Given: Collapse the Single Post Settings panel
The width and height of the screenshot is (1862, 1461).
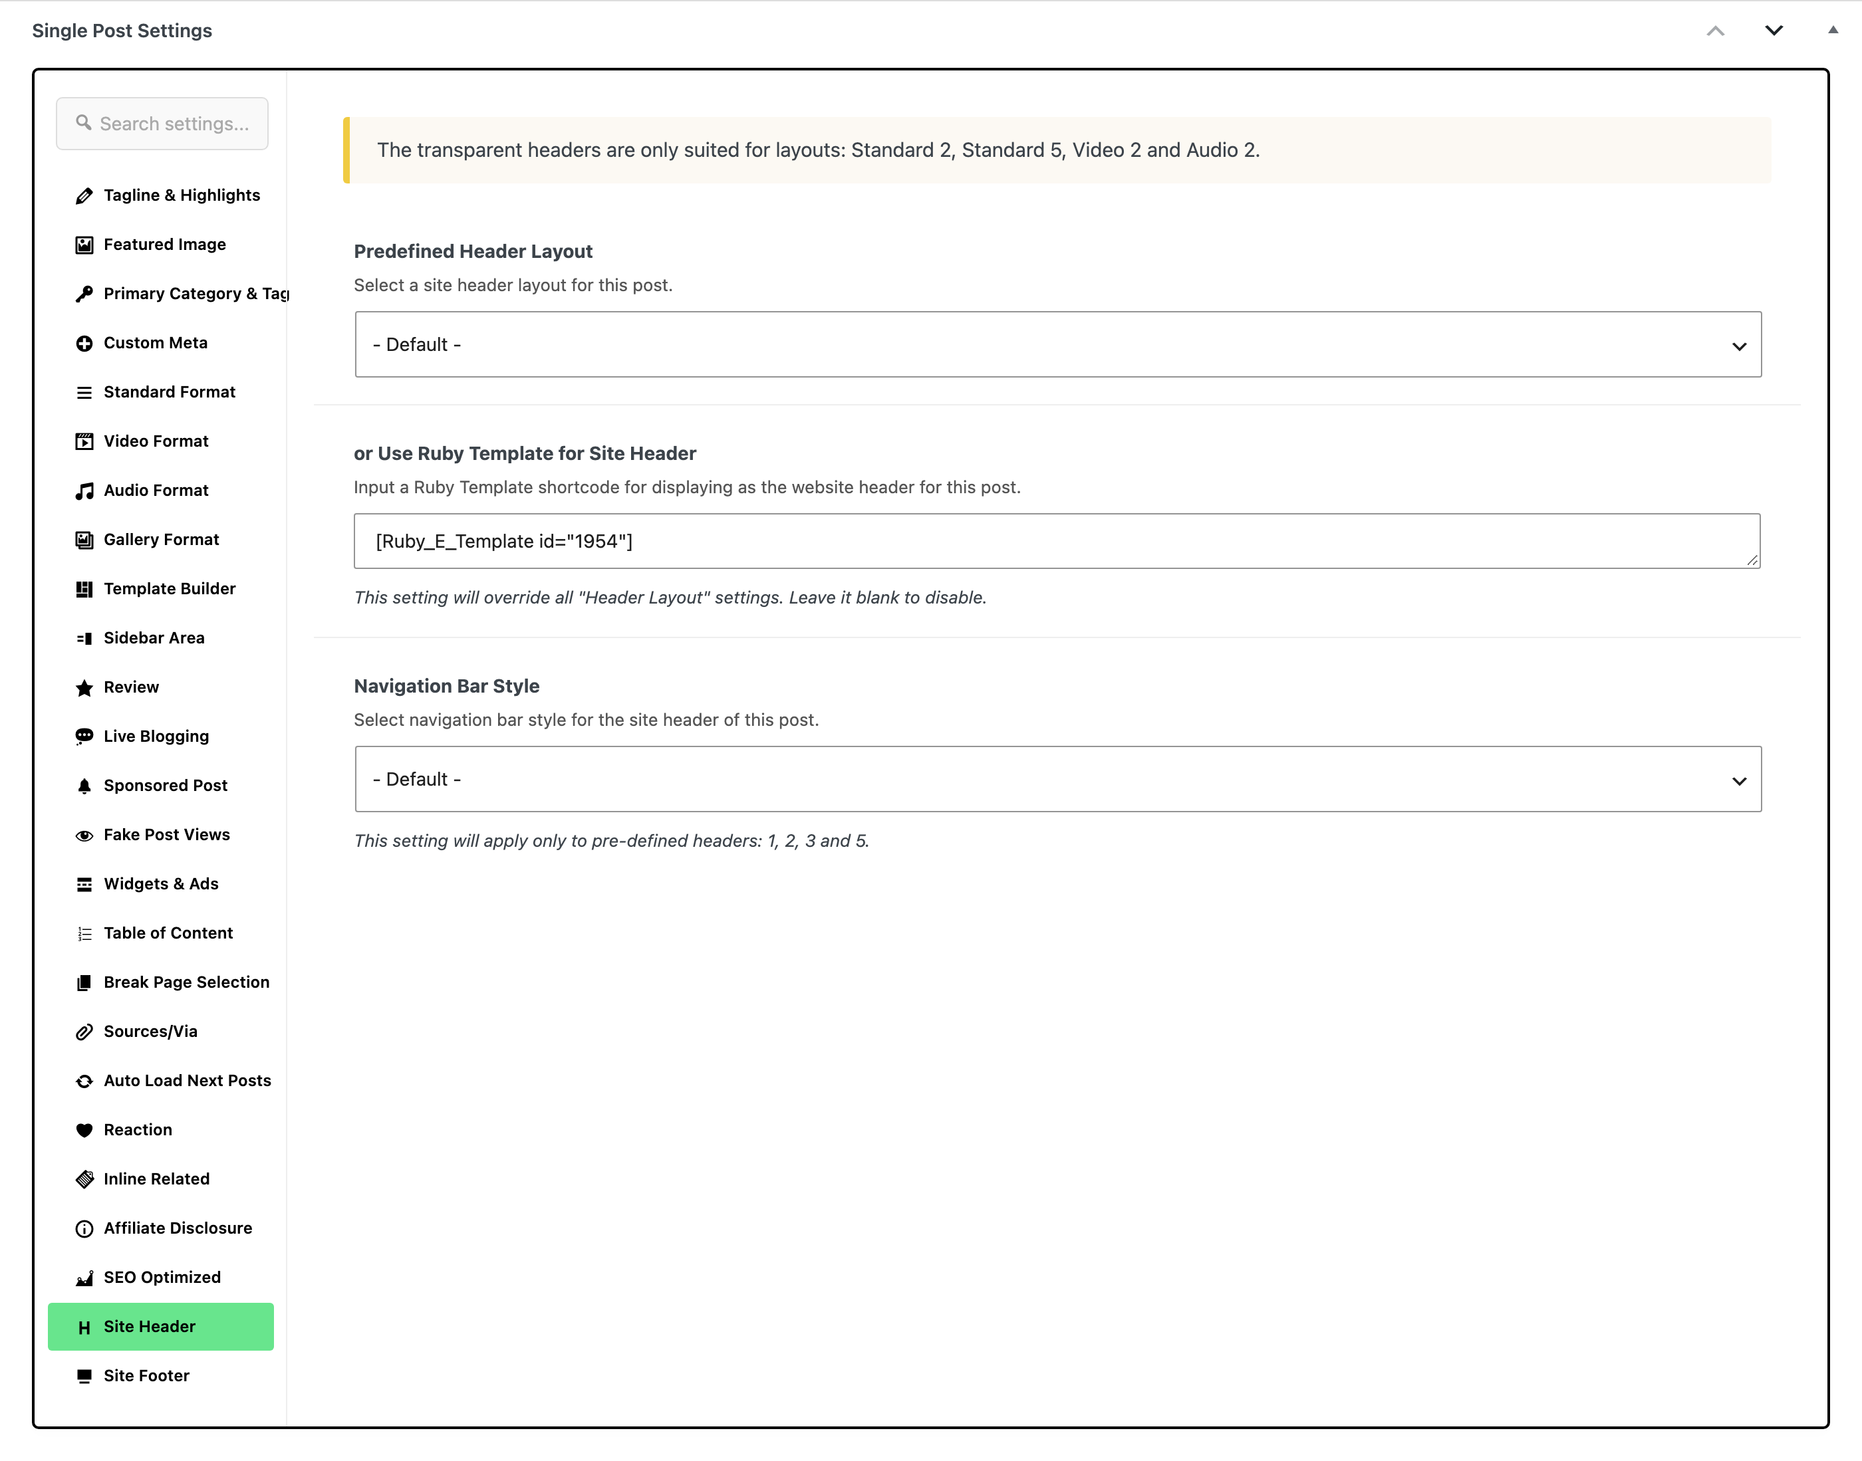Looking at the screenshot, I should [x=1833, y=30].
